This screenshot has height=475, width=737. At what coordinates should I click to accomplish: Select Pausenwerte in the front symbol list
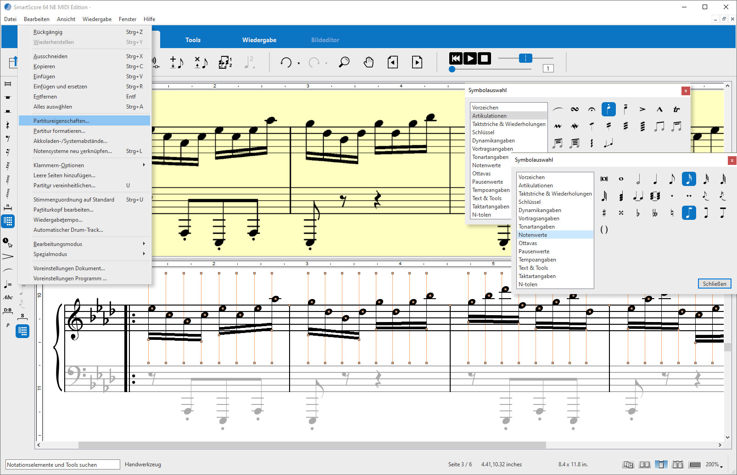pos(534,251)
